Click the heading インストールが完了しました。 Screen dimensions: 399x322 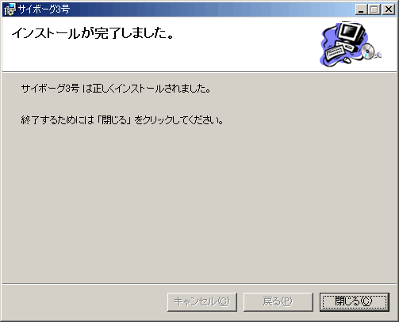click(x=93, y=33)
